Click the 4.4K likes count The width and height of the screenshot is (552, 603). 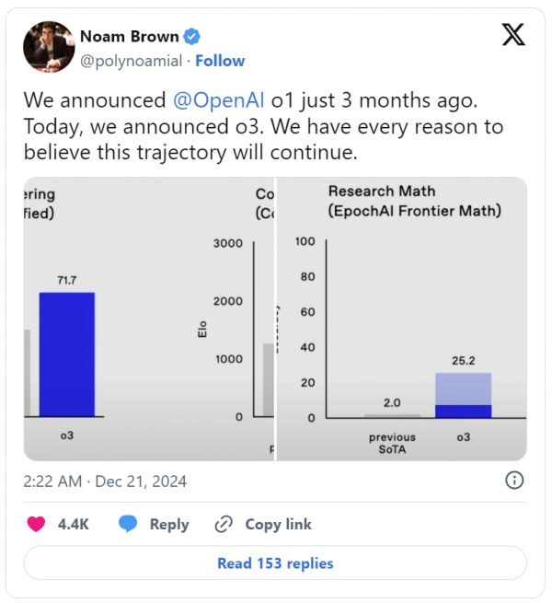click(74, 524)
